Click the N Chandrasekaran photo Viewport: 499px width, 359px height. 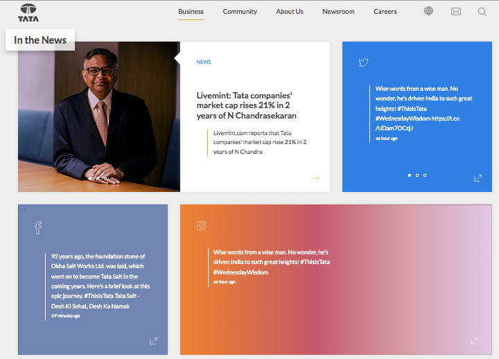[x=99, y=116]
